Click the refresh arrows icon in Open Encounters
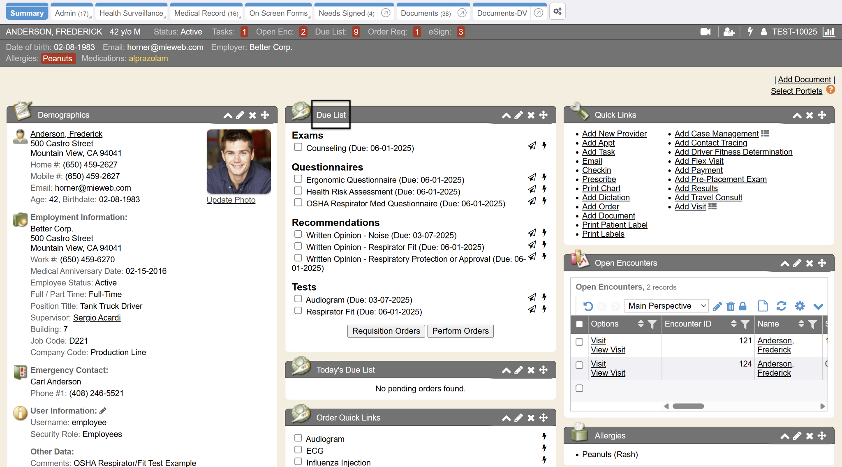Viewport: 842px width, 467px height. point(781,306)
